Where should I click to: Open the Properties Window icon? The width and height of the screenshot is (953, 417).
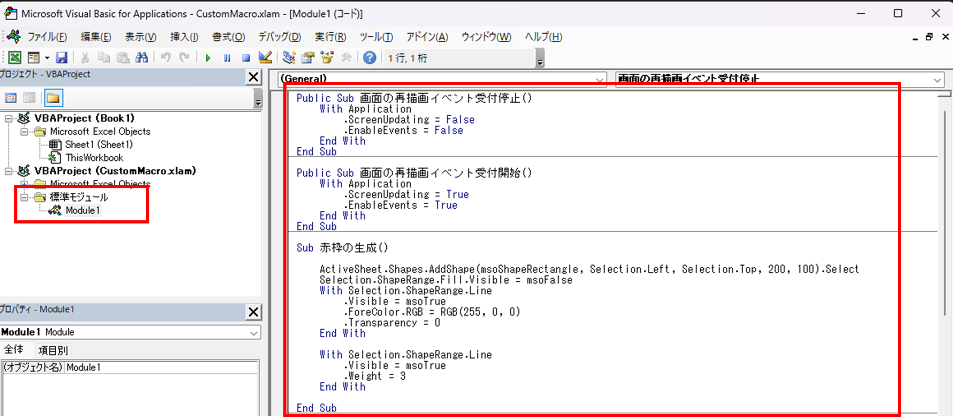[308, 57]
